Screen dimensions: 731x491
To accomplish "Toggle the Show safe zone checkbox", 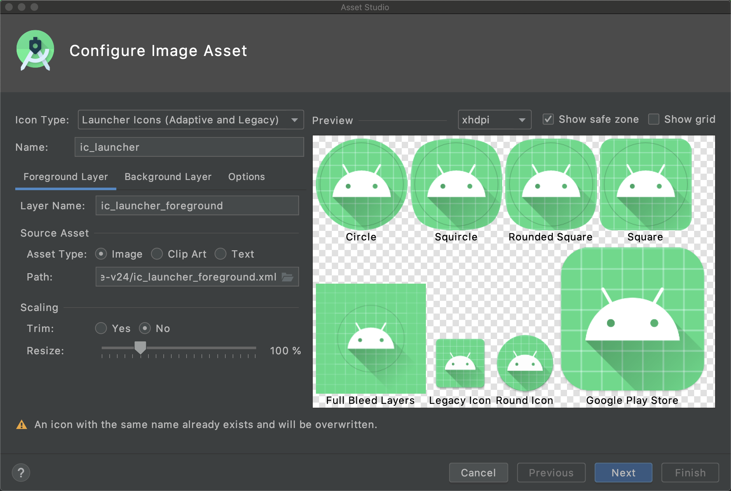I will coord(548,119).
